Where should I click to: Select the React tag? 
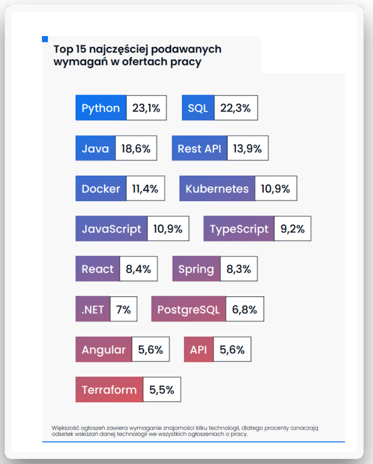tap(98, 269)
